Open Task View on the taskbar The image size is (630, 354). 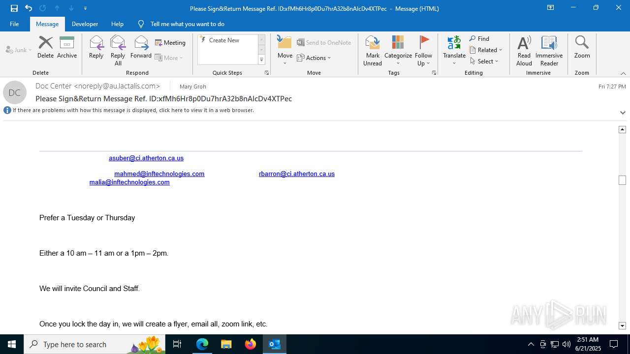click(177, 344)
